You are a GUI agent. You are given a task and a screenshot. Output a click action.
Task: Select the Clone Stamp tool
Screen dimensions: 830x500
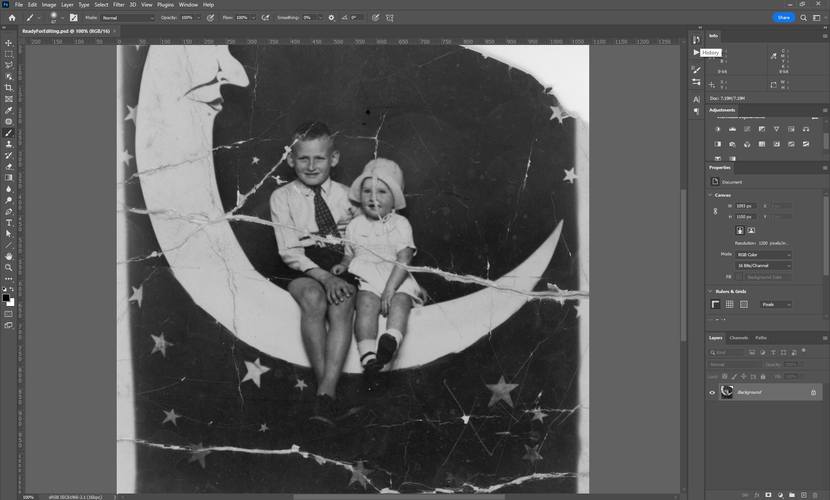[9, 144]
